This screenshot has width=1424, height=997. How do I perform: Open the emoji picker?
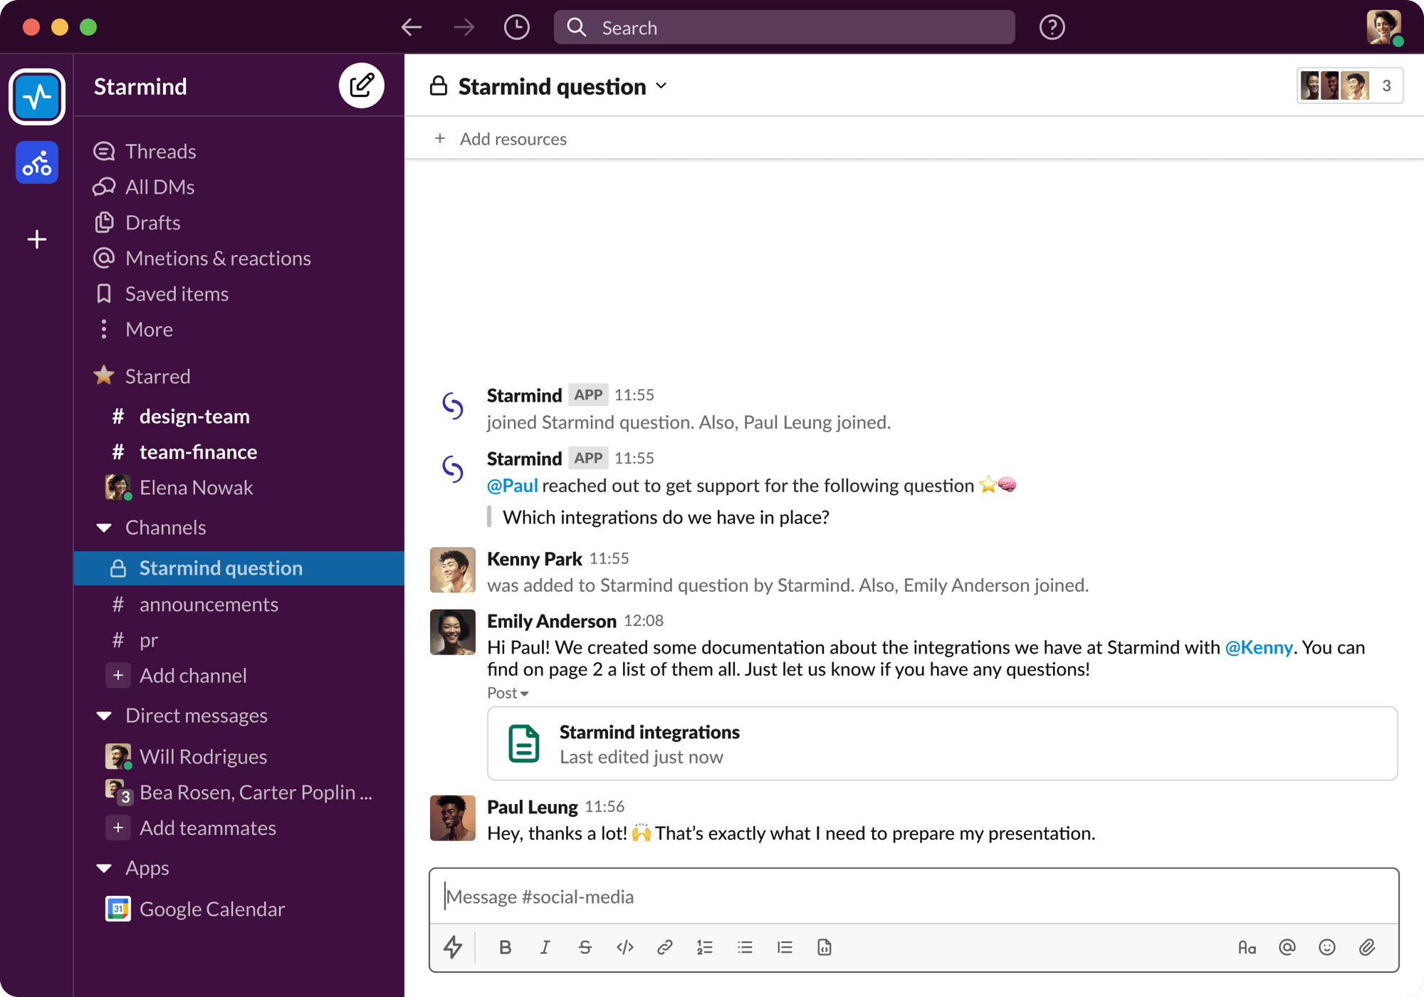pyautogui.click(x=1326, y=947)
